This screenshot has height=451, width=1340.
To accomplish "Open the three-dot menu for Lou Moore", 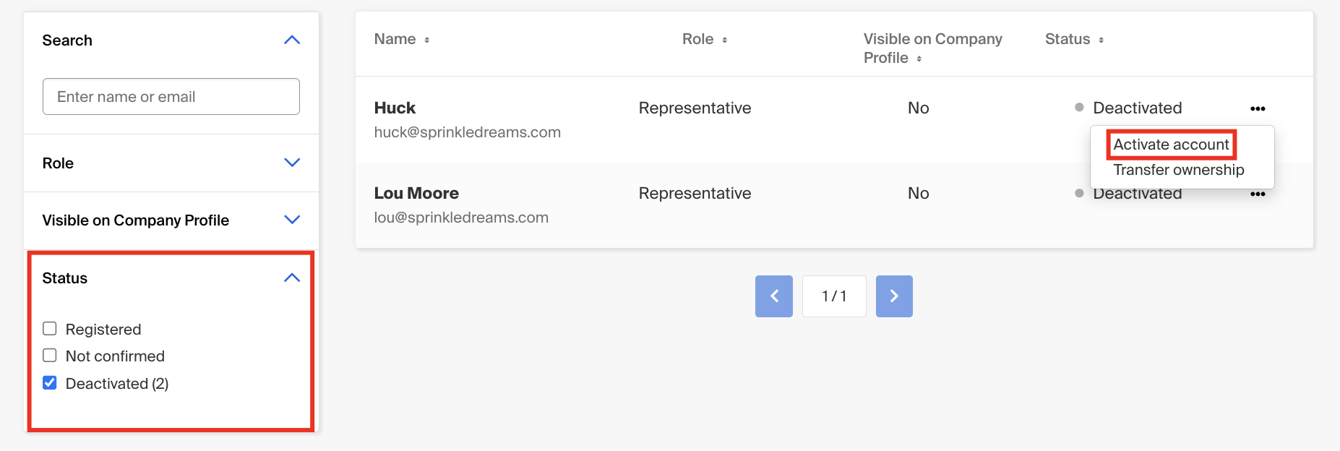I will point(1258,194).
